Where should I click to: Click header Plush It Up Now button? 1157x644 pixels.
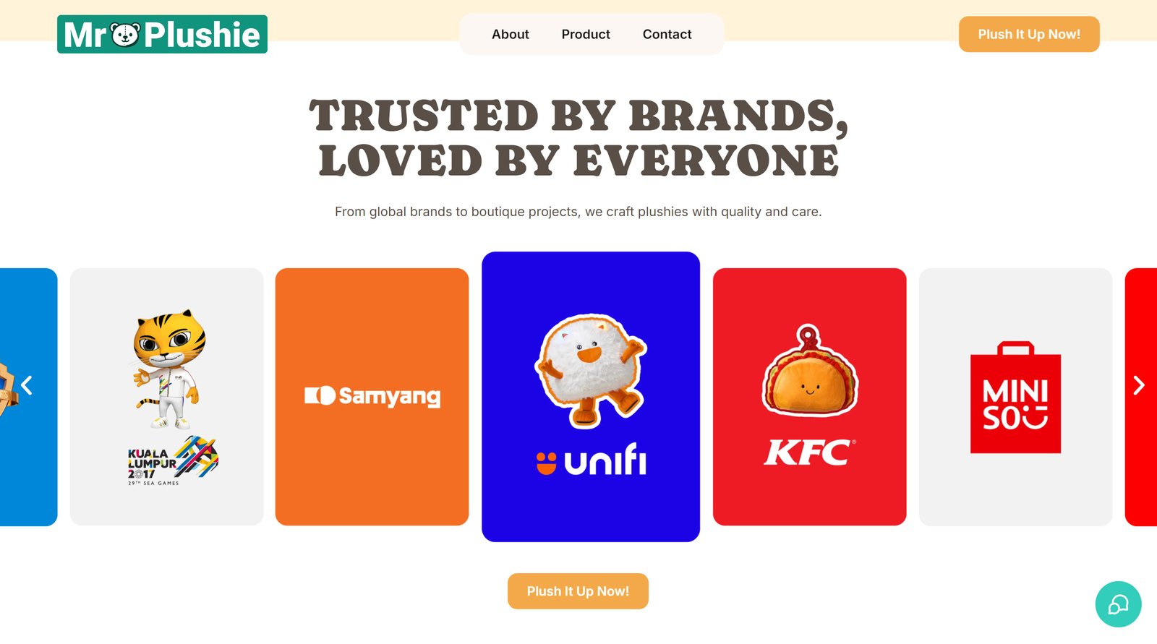(1029, 34)
